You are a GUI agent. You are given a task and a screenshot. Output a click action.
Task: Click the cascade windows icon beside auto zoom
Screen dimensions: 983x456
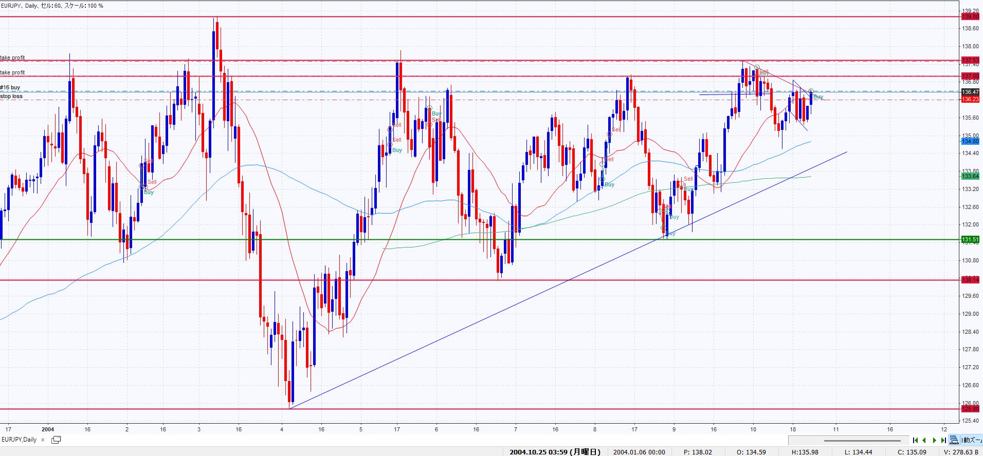pyautogui.click(x=955, y=440)
